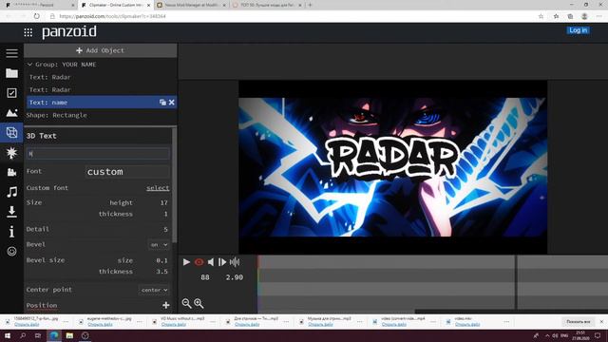Switch to the Nexus Mod Manager tab
608x342 pixels.
point(191,5)
